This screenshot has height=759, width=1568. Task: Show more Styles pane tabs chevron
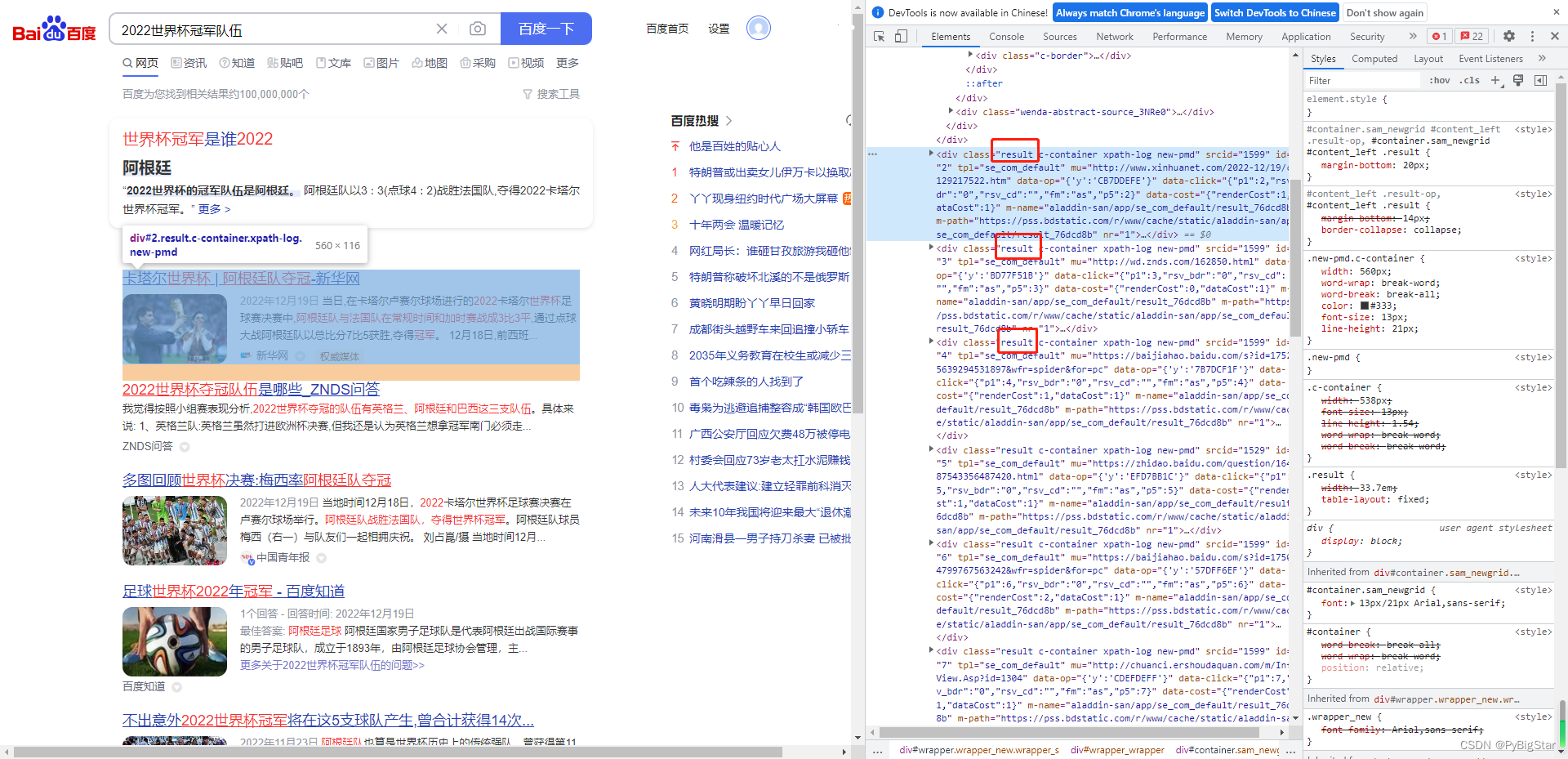click(1542, 58)
